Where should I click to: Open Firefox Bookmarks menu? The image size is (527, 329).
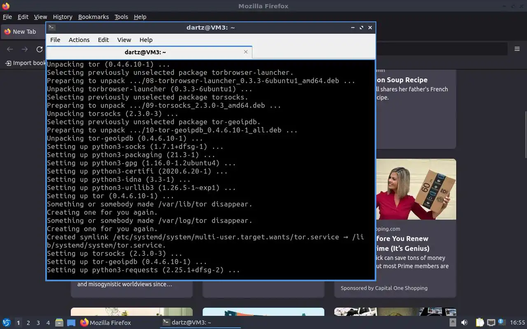[93, 17]
